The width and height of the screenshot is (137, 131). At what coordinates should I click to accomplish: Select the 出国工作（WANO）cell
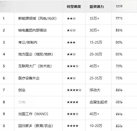pyautogui.click(x=38, y=114)
